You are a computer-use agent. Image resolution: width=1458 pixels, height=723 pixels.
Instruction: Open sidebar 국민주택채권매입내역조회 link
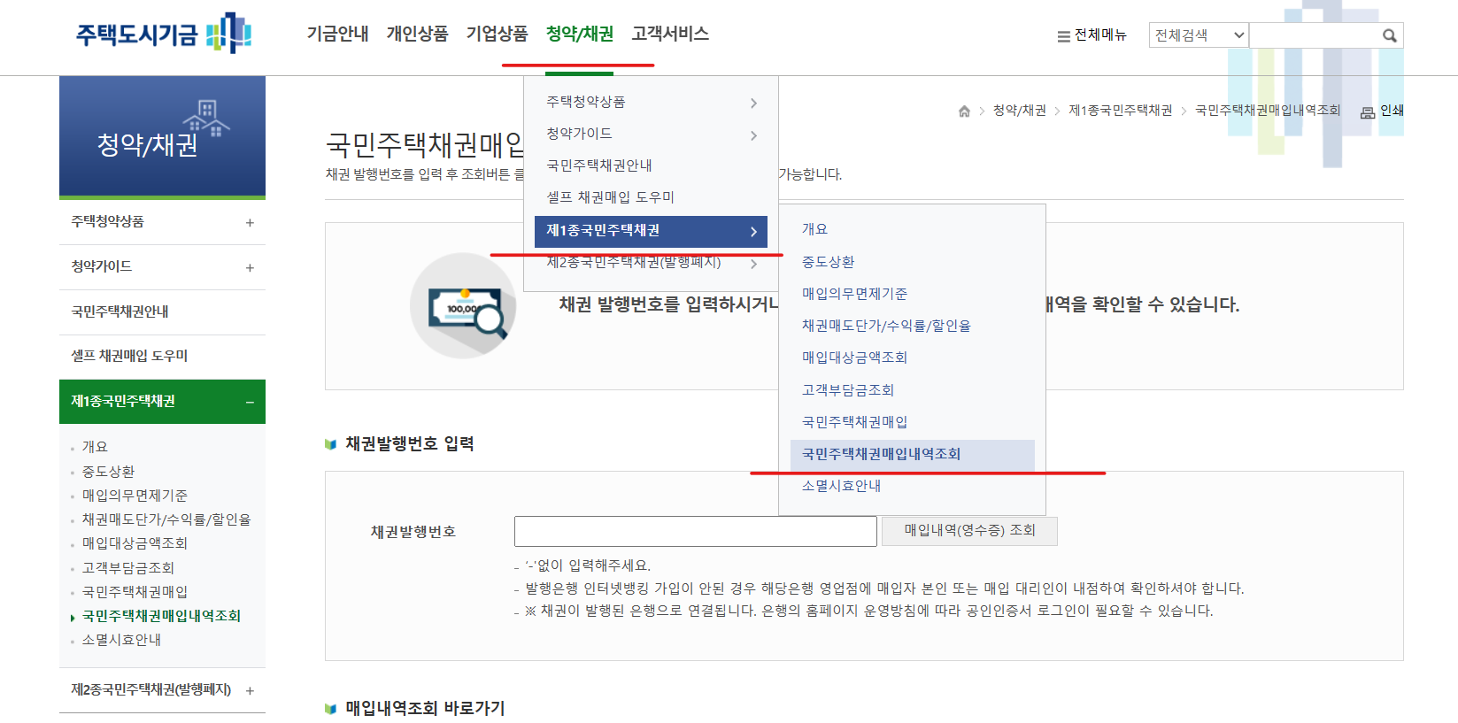pyautogui.click(x=161, y=616)
